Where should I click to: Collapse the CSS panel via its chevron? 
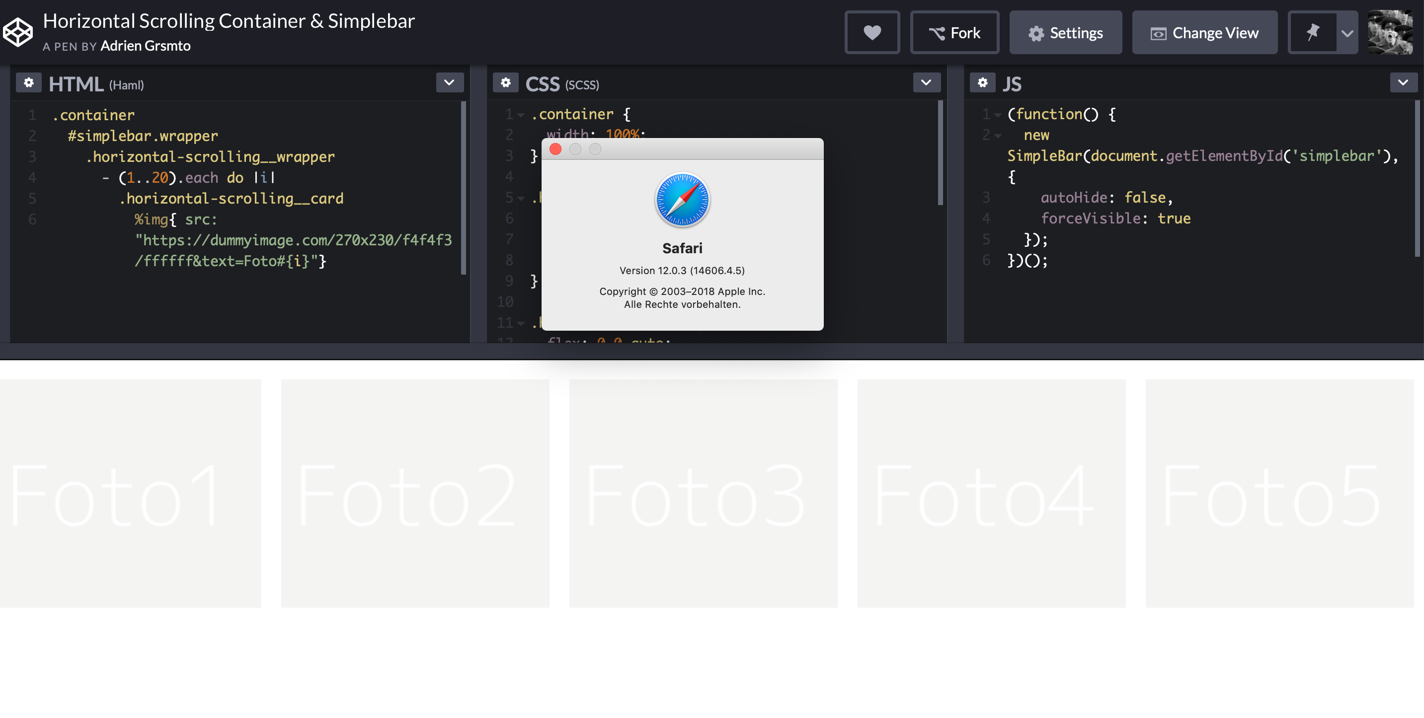click(926, 82)
